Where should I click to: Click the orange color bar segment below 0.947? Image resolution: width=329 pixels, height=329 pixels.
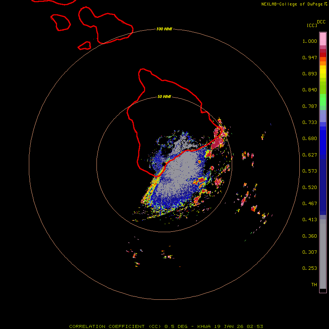click(323, 63)
